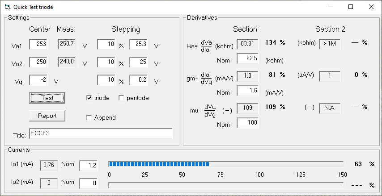Click the Ia2 measured value 0
The width and height of the screenshot is (382, 196).
coord(49,183)
